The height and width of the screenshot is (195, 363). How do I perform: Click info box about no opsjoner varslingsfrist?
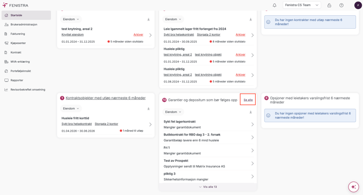click(x=310, y=115)
